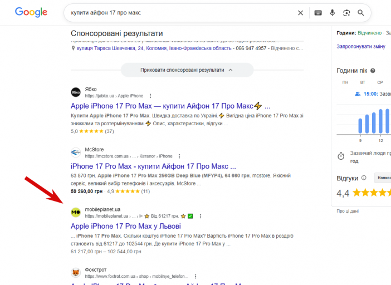Click the Google logo

point(31,12)
